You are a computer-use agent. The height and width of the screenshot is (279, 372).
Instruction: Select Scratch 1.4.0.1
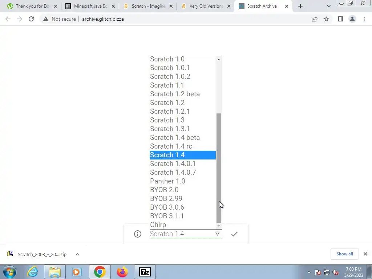(183, 164)
